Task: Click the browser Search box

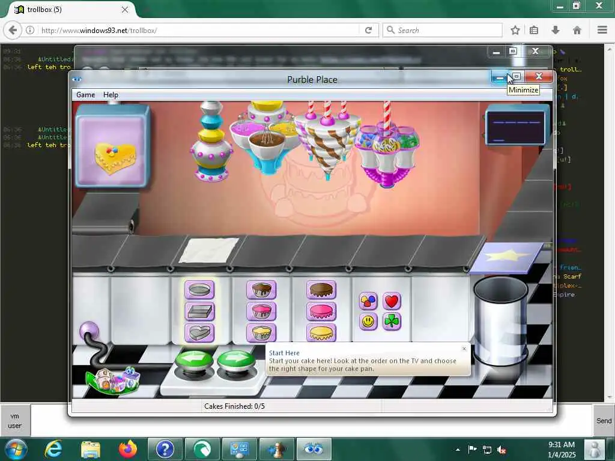Action: pyautogui.click(x=443, y=30)
